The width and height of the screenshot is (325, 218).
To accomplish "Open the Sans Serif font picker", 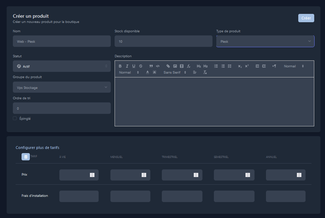I will click(x=175, y=73).
